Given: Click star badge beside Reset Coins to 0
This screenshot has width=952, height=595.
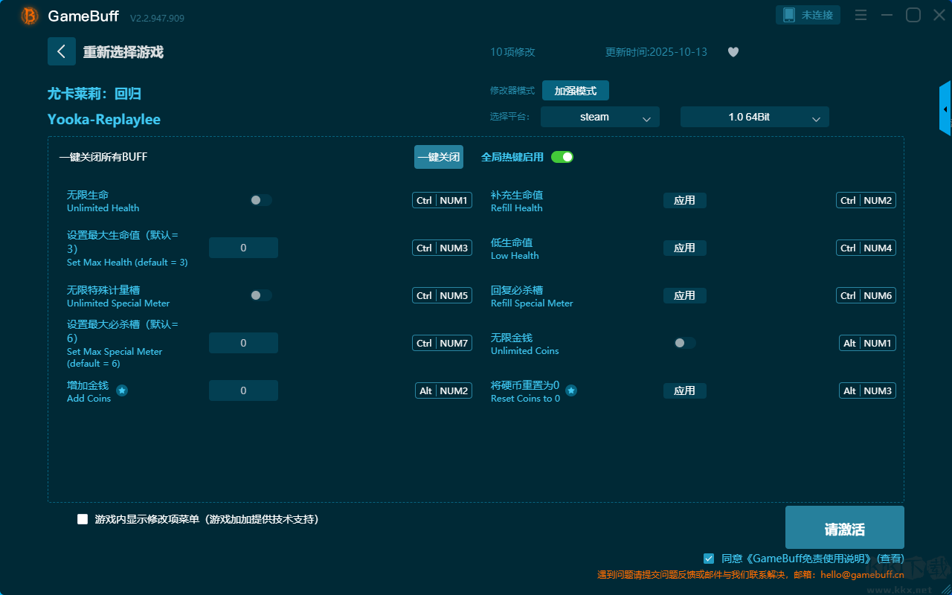Looking at the screenshot, I should (x=571, y=390).
